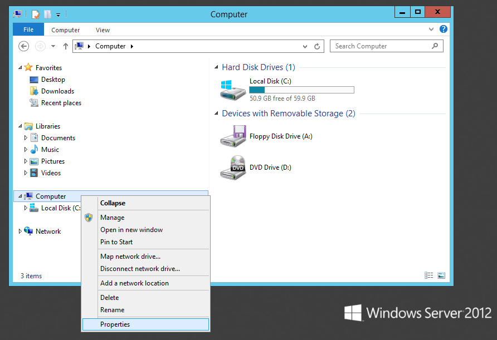Expand the arrow after Computer breadcrumb
Screen dimensions: 497x340
[132, 47]
